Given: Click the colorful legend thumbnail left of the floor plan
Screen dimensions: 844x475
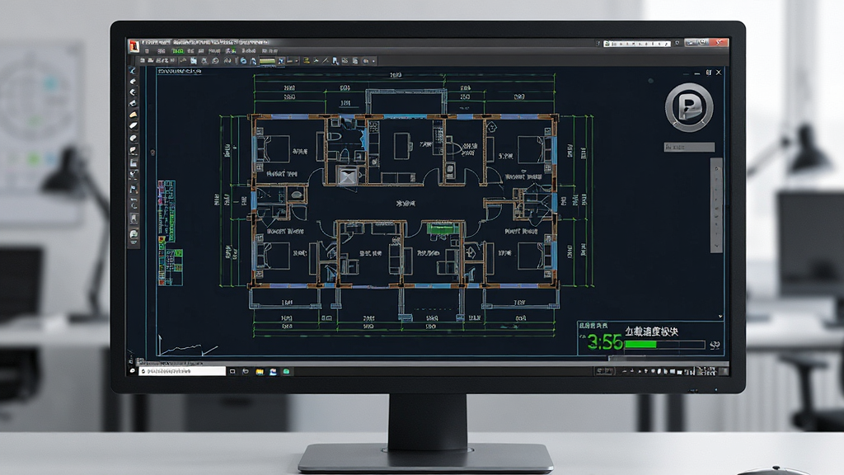Looking at the screenshot, I should pos(169,233).
